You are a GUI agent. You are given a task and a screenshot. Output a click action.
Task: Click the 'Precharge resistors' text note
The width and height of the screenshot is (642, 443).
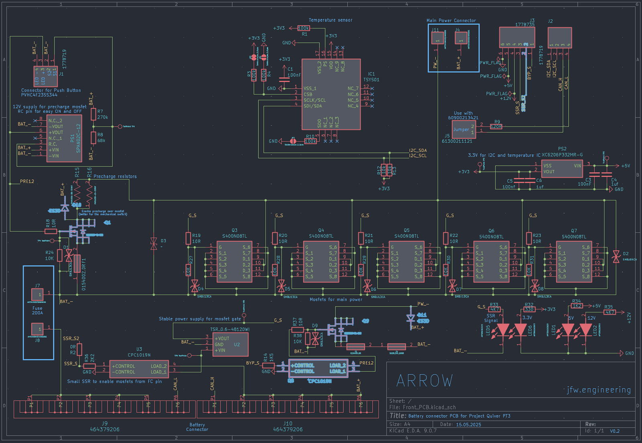[115, 176]
